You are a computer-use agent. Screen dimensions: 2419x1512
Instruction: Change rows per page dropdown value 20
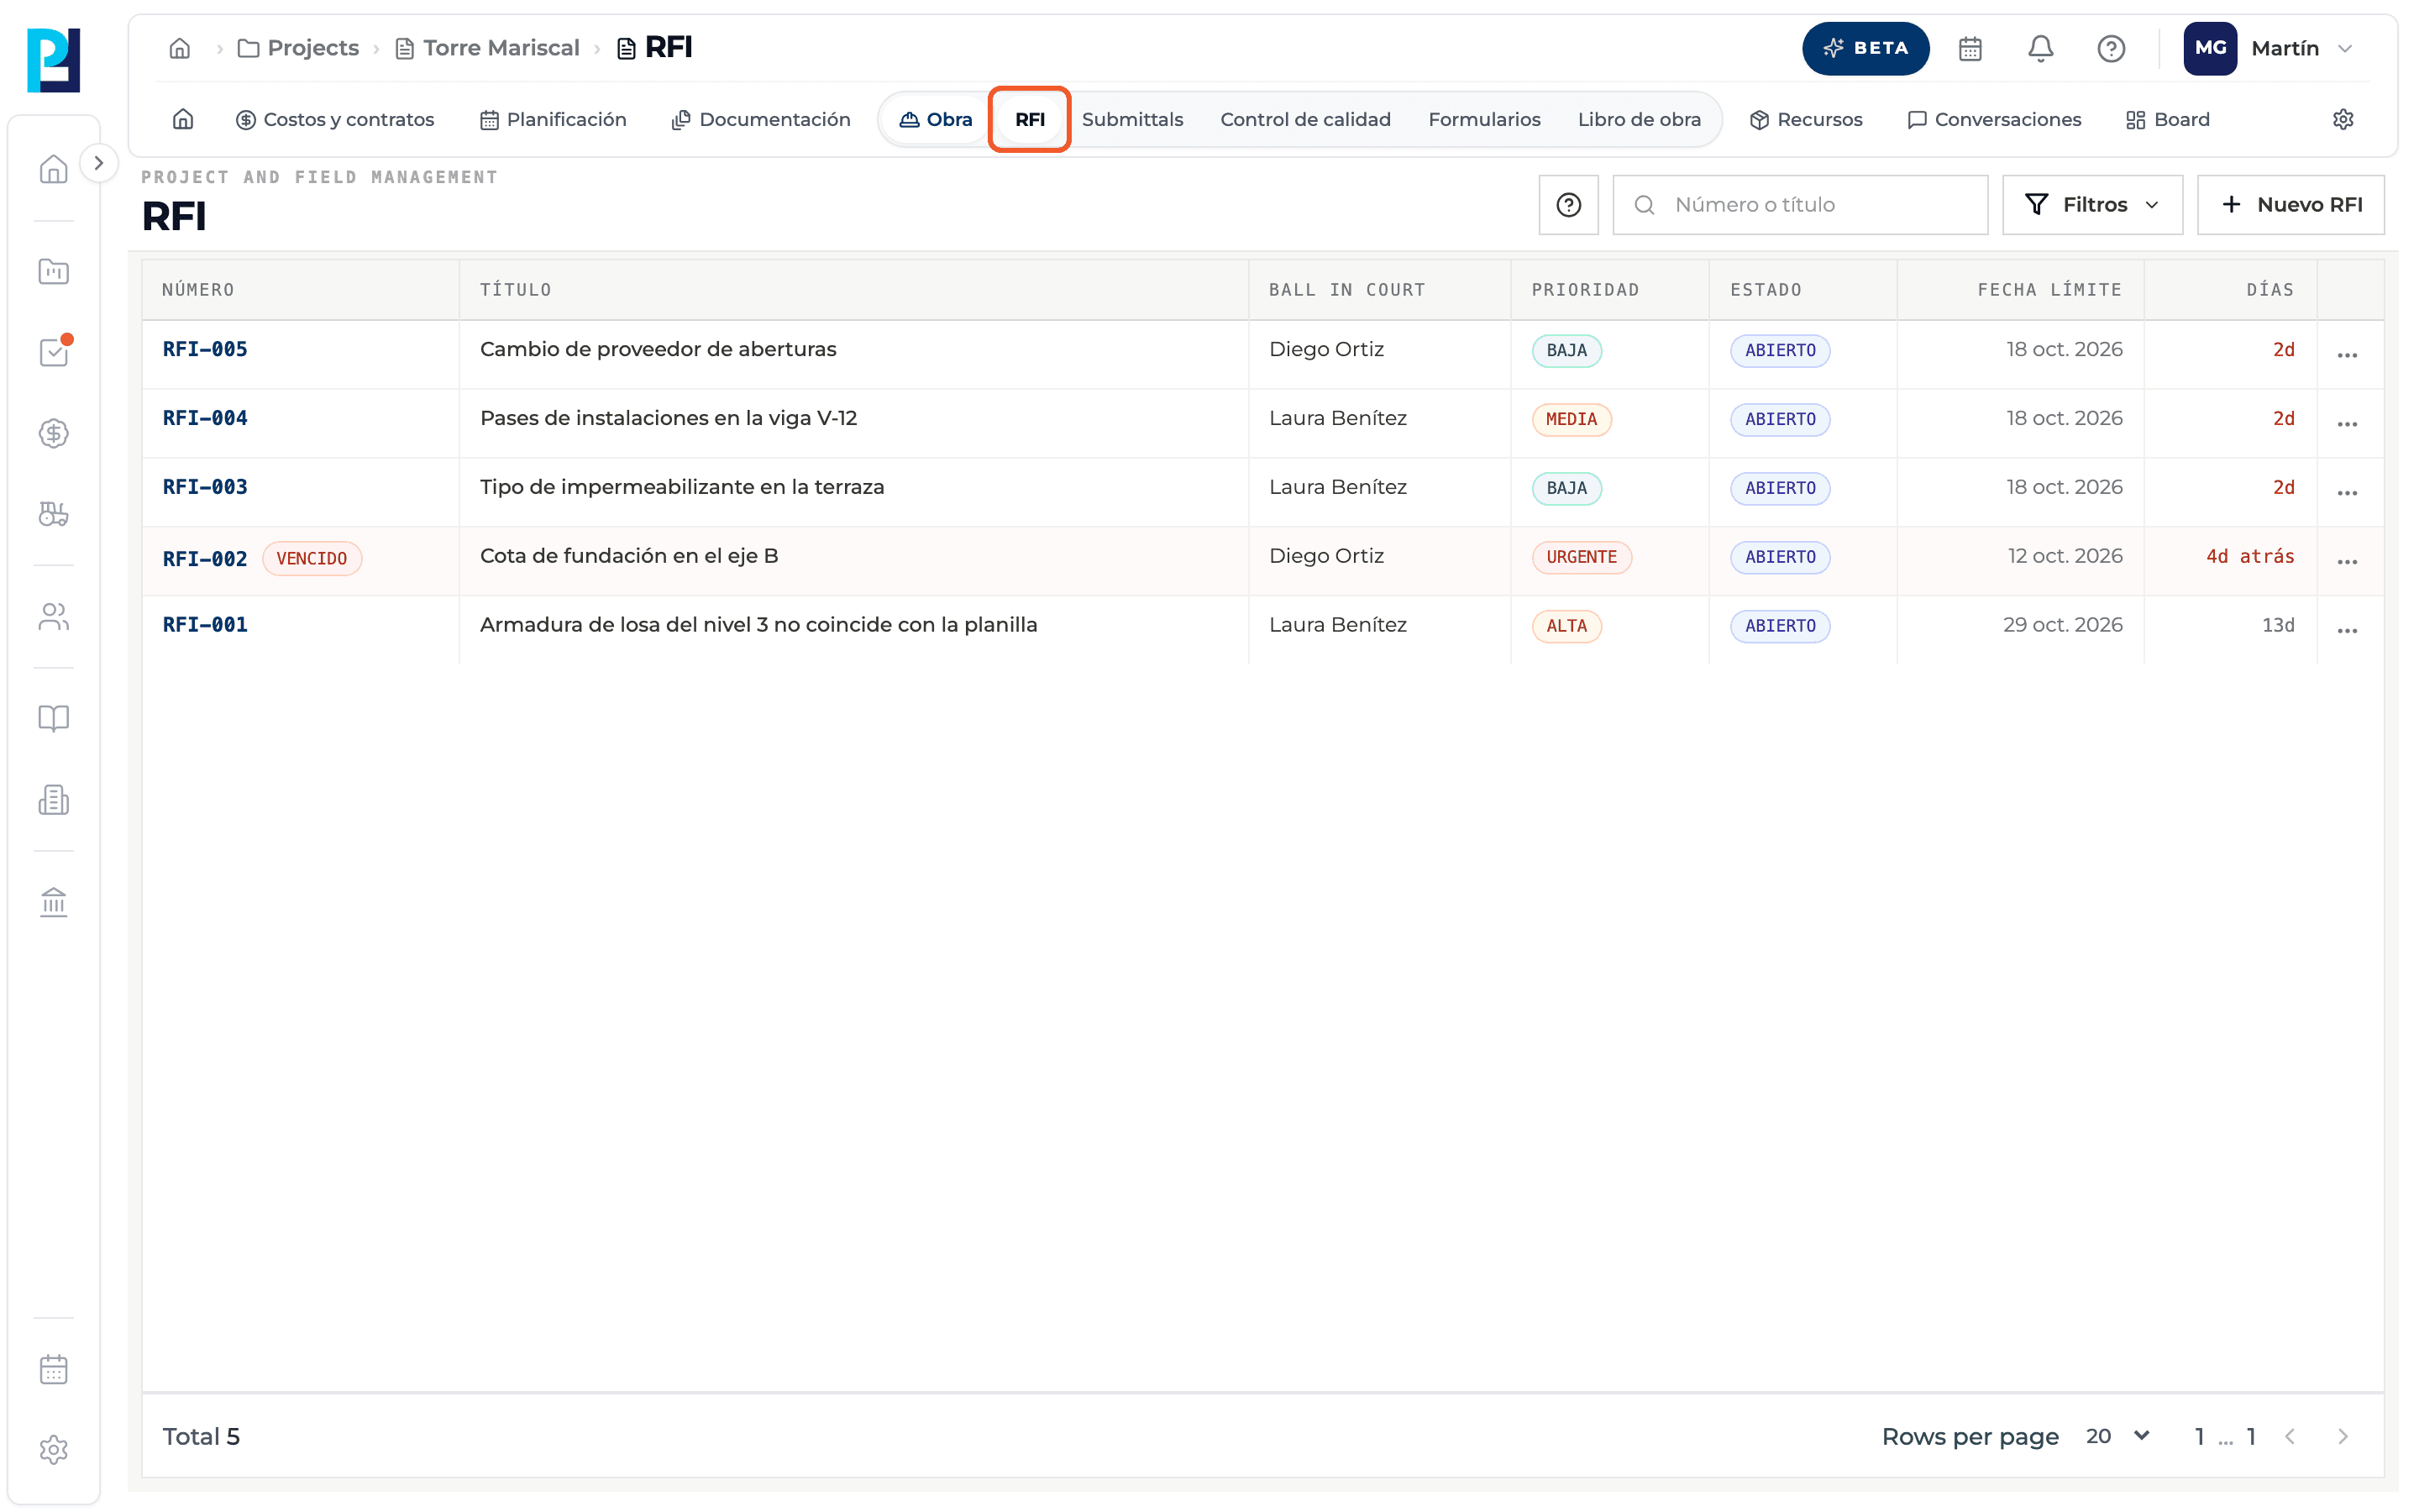(x=2117, y=1436)
